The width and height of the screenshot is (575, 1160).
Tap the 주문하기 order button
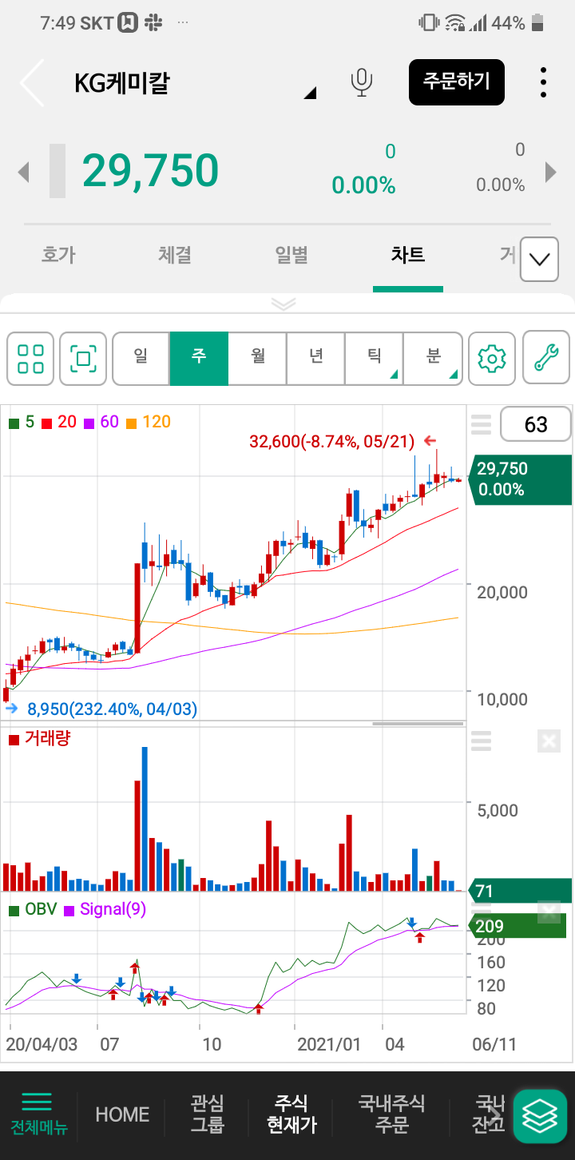coord(457,82)
